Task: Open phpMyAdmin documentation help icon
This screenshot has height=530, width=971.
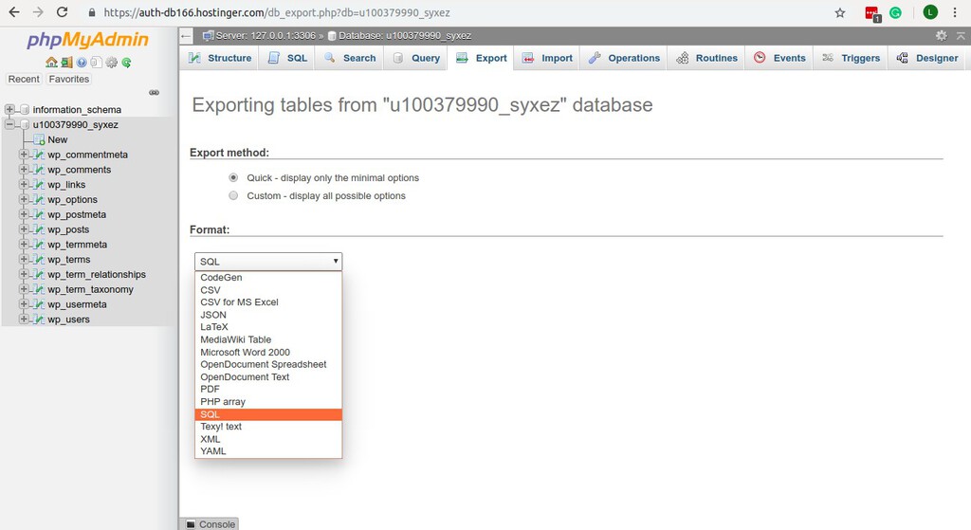Action: pyautogui.click(x=82, y=62)
